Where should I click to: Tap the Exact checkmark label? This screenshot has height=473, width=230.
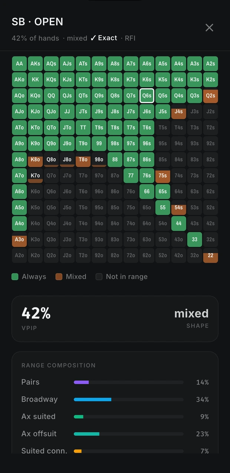tap(104, 38)
